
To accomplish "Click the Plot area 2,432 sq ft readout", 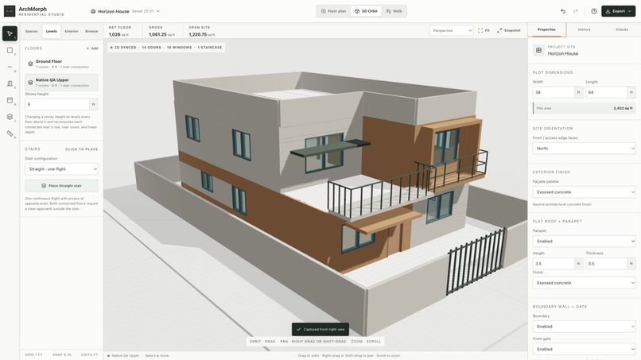I will click(585, 108).
